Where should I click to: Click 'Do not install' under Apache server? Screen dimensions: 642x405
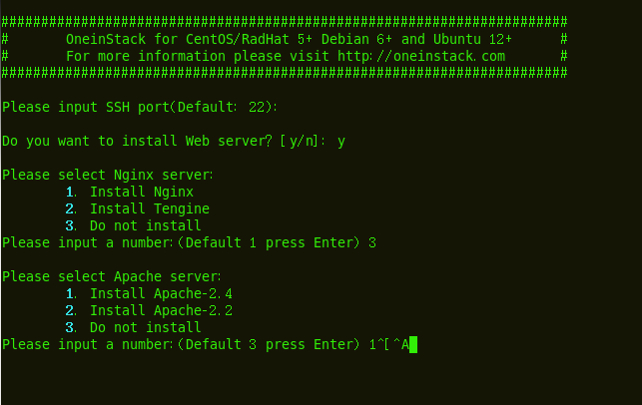click(145, 327)
